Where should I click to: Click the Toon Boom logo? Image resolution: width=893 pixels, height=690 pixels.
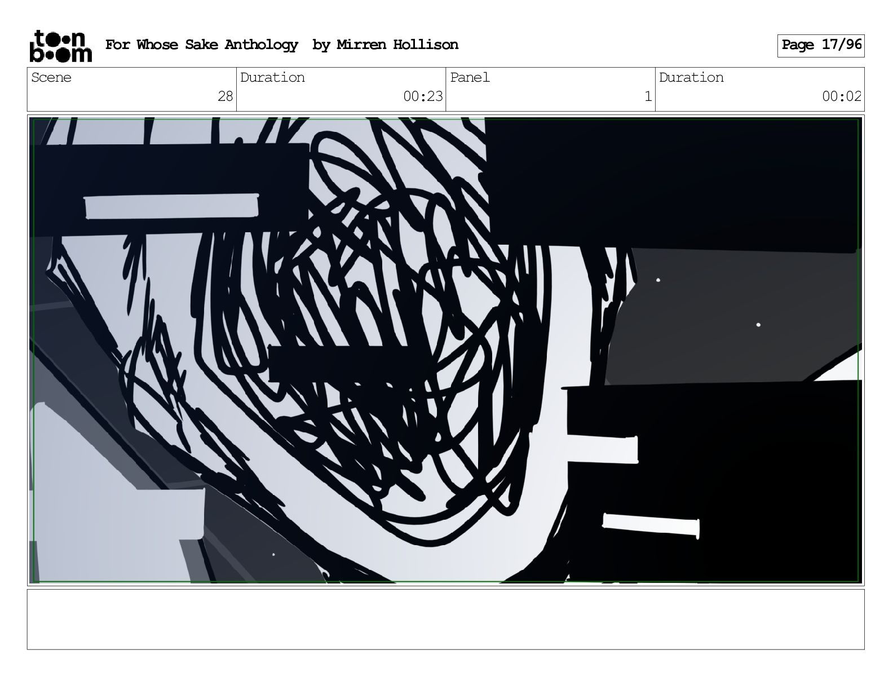pyautogui.click(x=60, y=46)
